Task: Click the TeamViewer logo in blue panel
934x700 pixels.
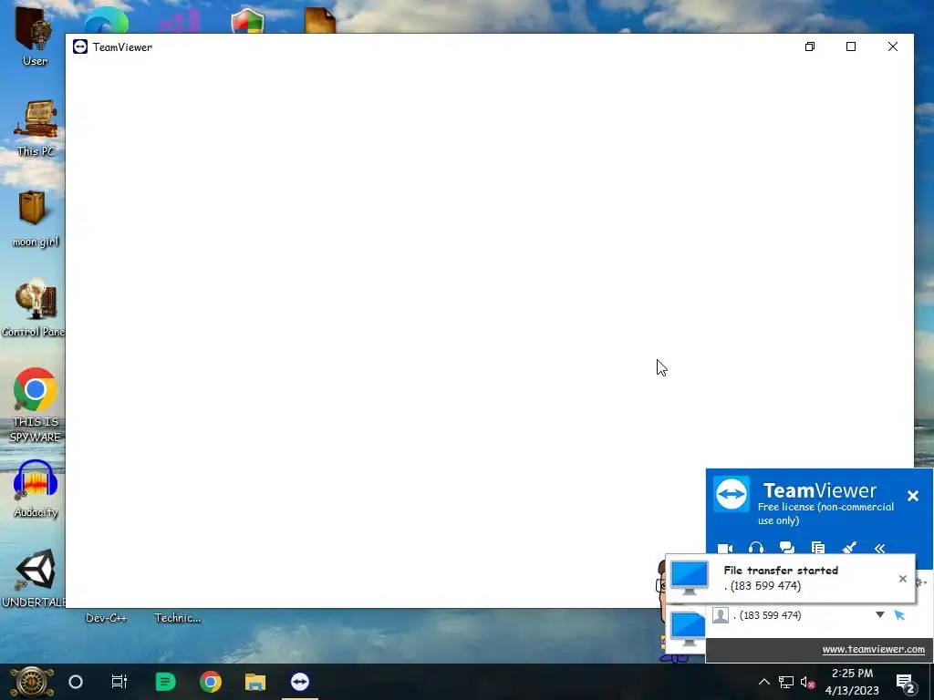Action: click(x=732, y=493)
